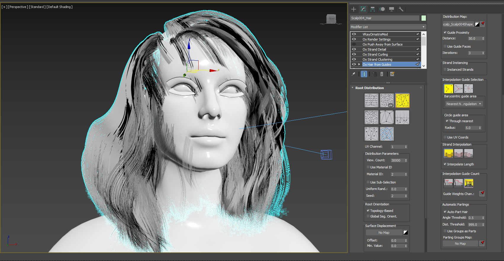Enable the Use Guide Faces checkbox
The width and height of the screenshot is (504, 261).
445,46
